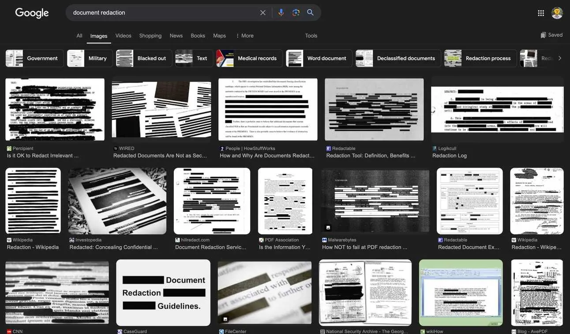Viewport: 570px width, 334px height.
Task: Open the Google account profile avatar
Action: [557, 13]
